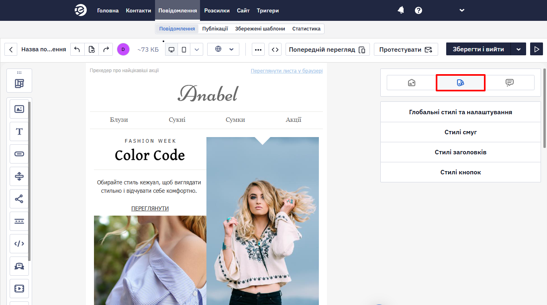Open the language globe dropdown
The width and height of the screenshot is (547, 305).
click(223, 49)
